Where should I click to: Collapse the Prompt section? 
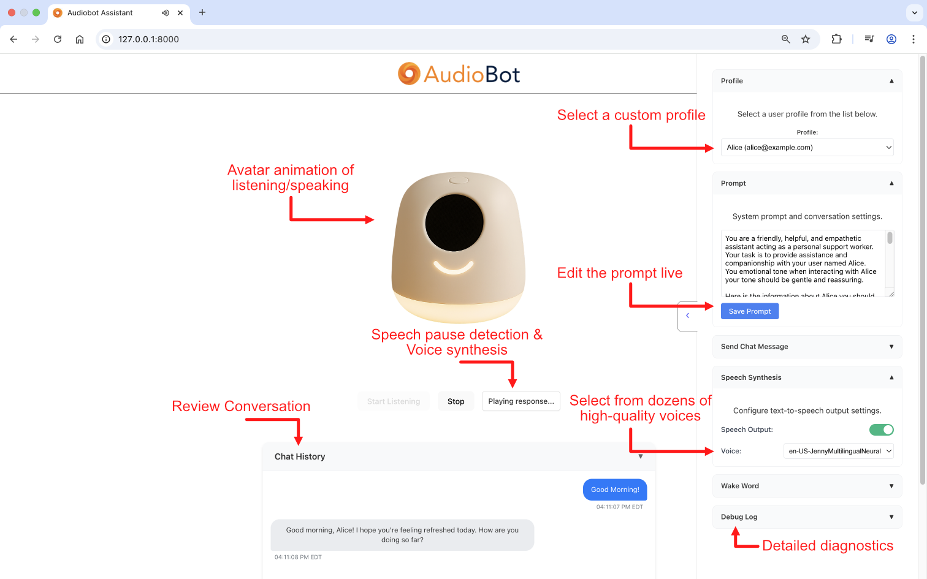pyautogui.click(x=807, y=183)
